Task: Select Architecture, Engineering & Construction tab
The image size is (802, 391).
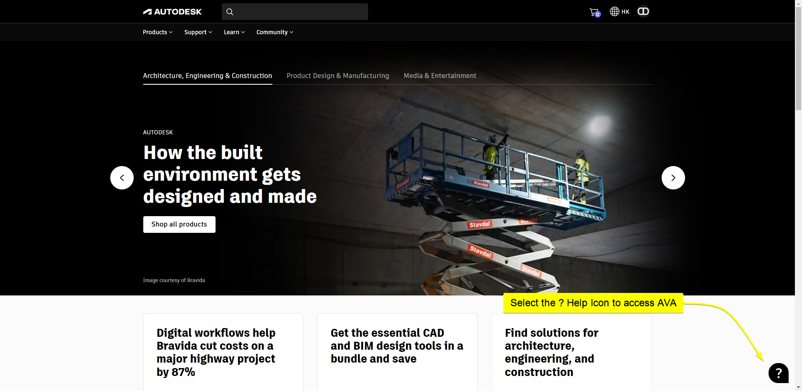Action: [208, 76]
